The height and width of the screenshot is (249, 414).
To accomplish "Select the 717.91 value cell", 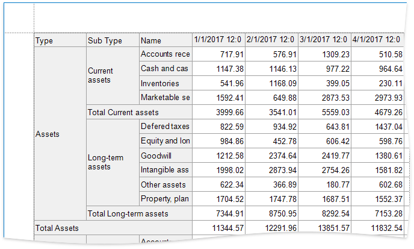I will pos(218,54).
